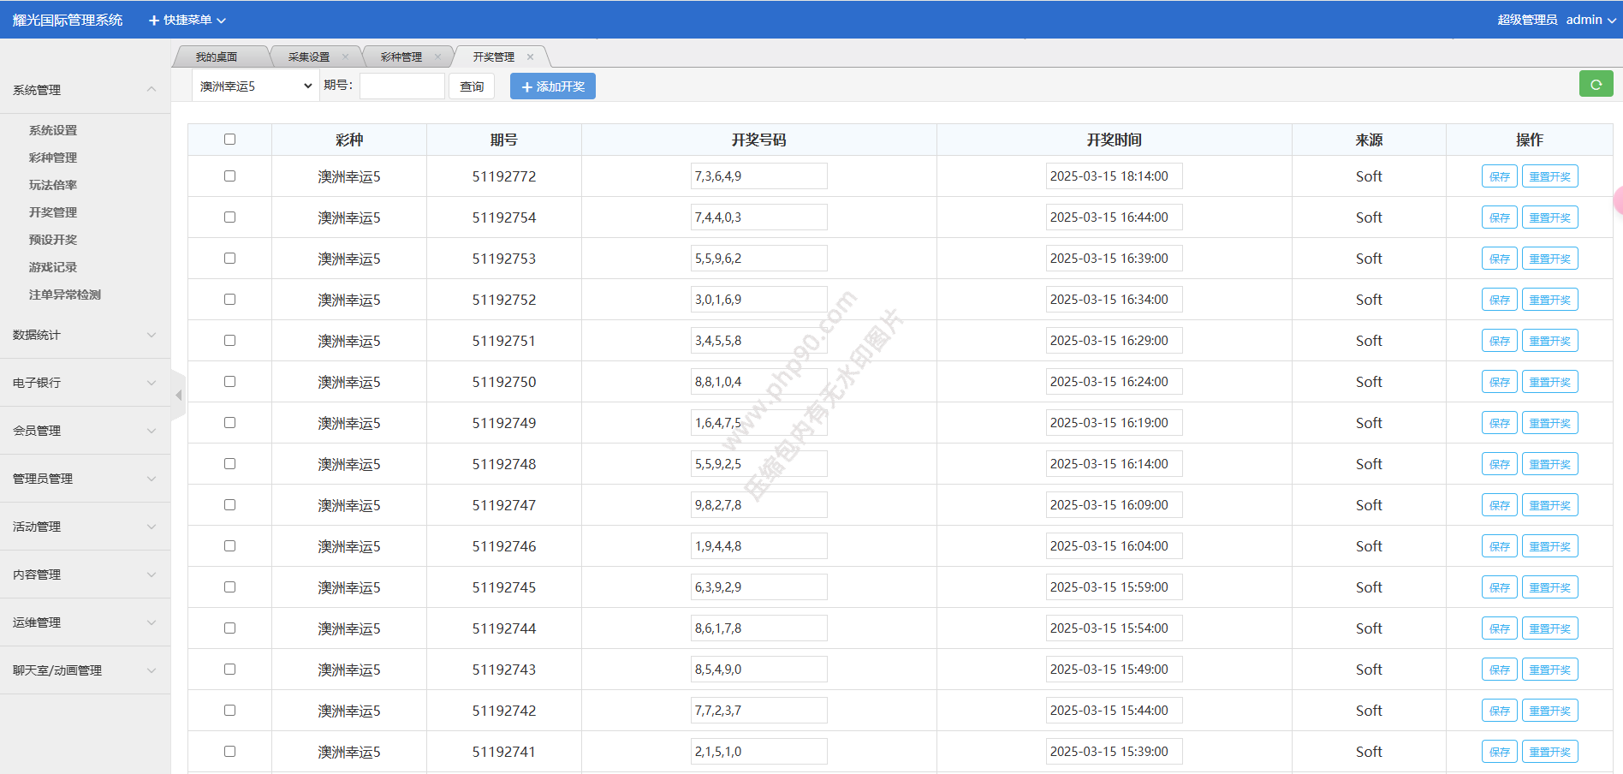Open the 澳洲幸运5 lottery type dropdown

click(x=255, y=86)
